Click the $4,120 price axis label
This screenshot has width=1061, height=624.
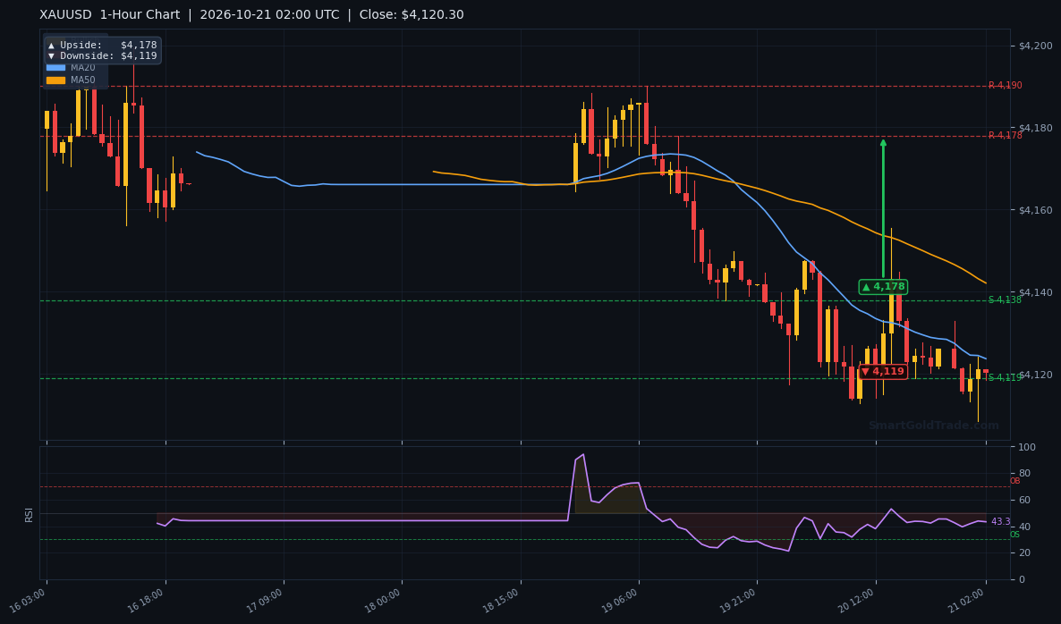[x=1035, y=375]
